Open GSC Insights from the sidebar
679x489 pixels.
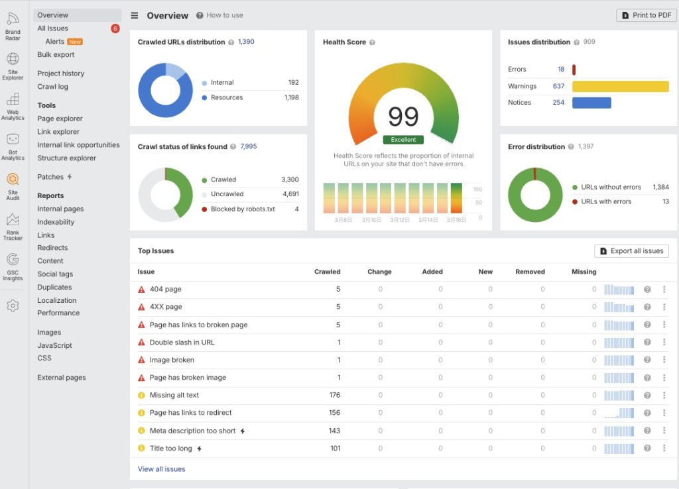coord(13,265)
